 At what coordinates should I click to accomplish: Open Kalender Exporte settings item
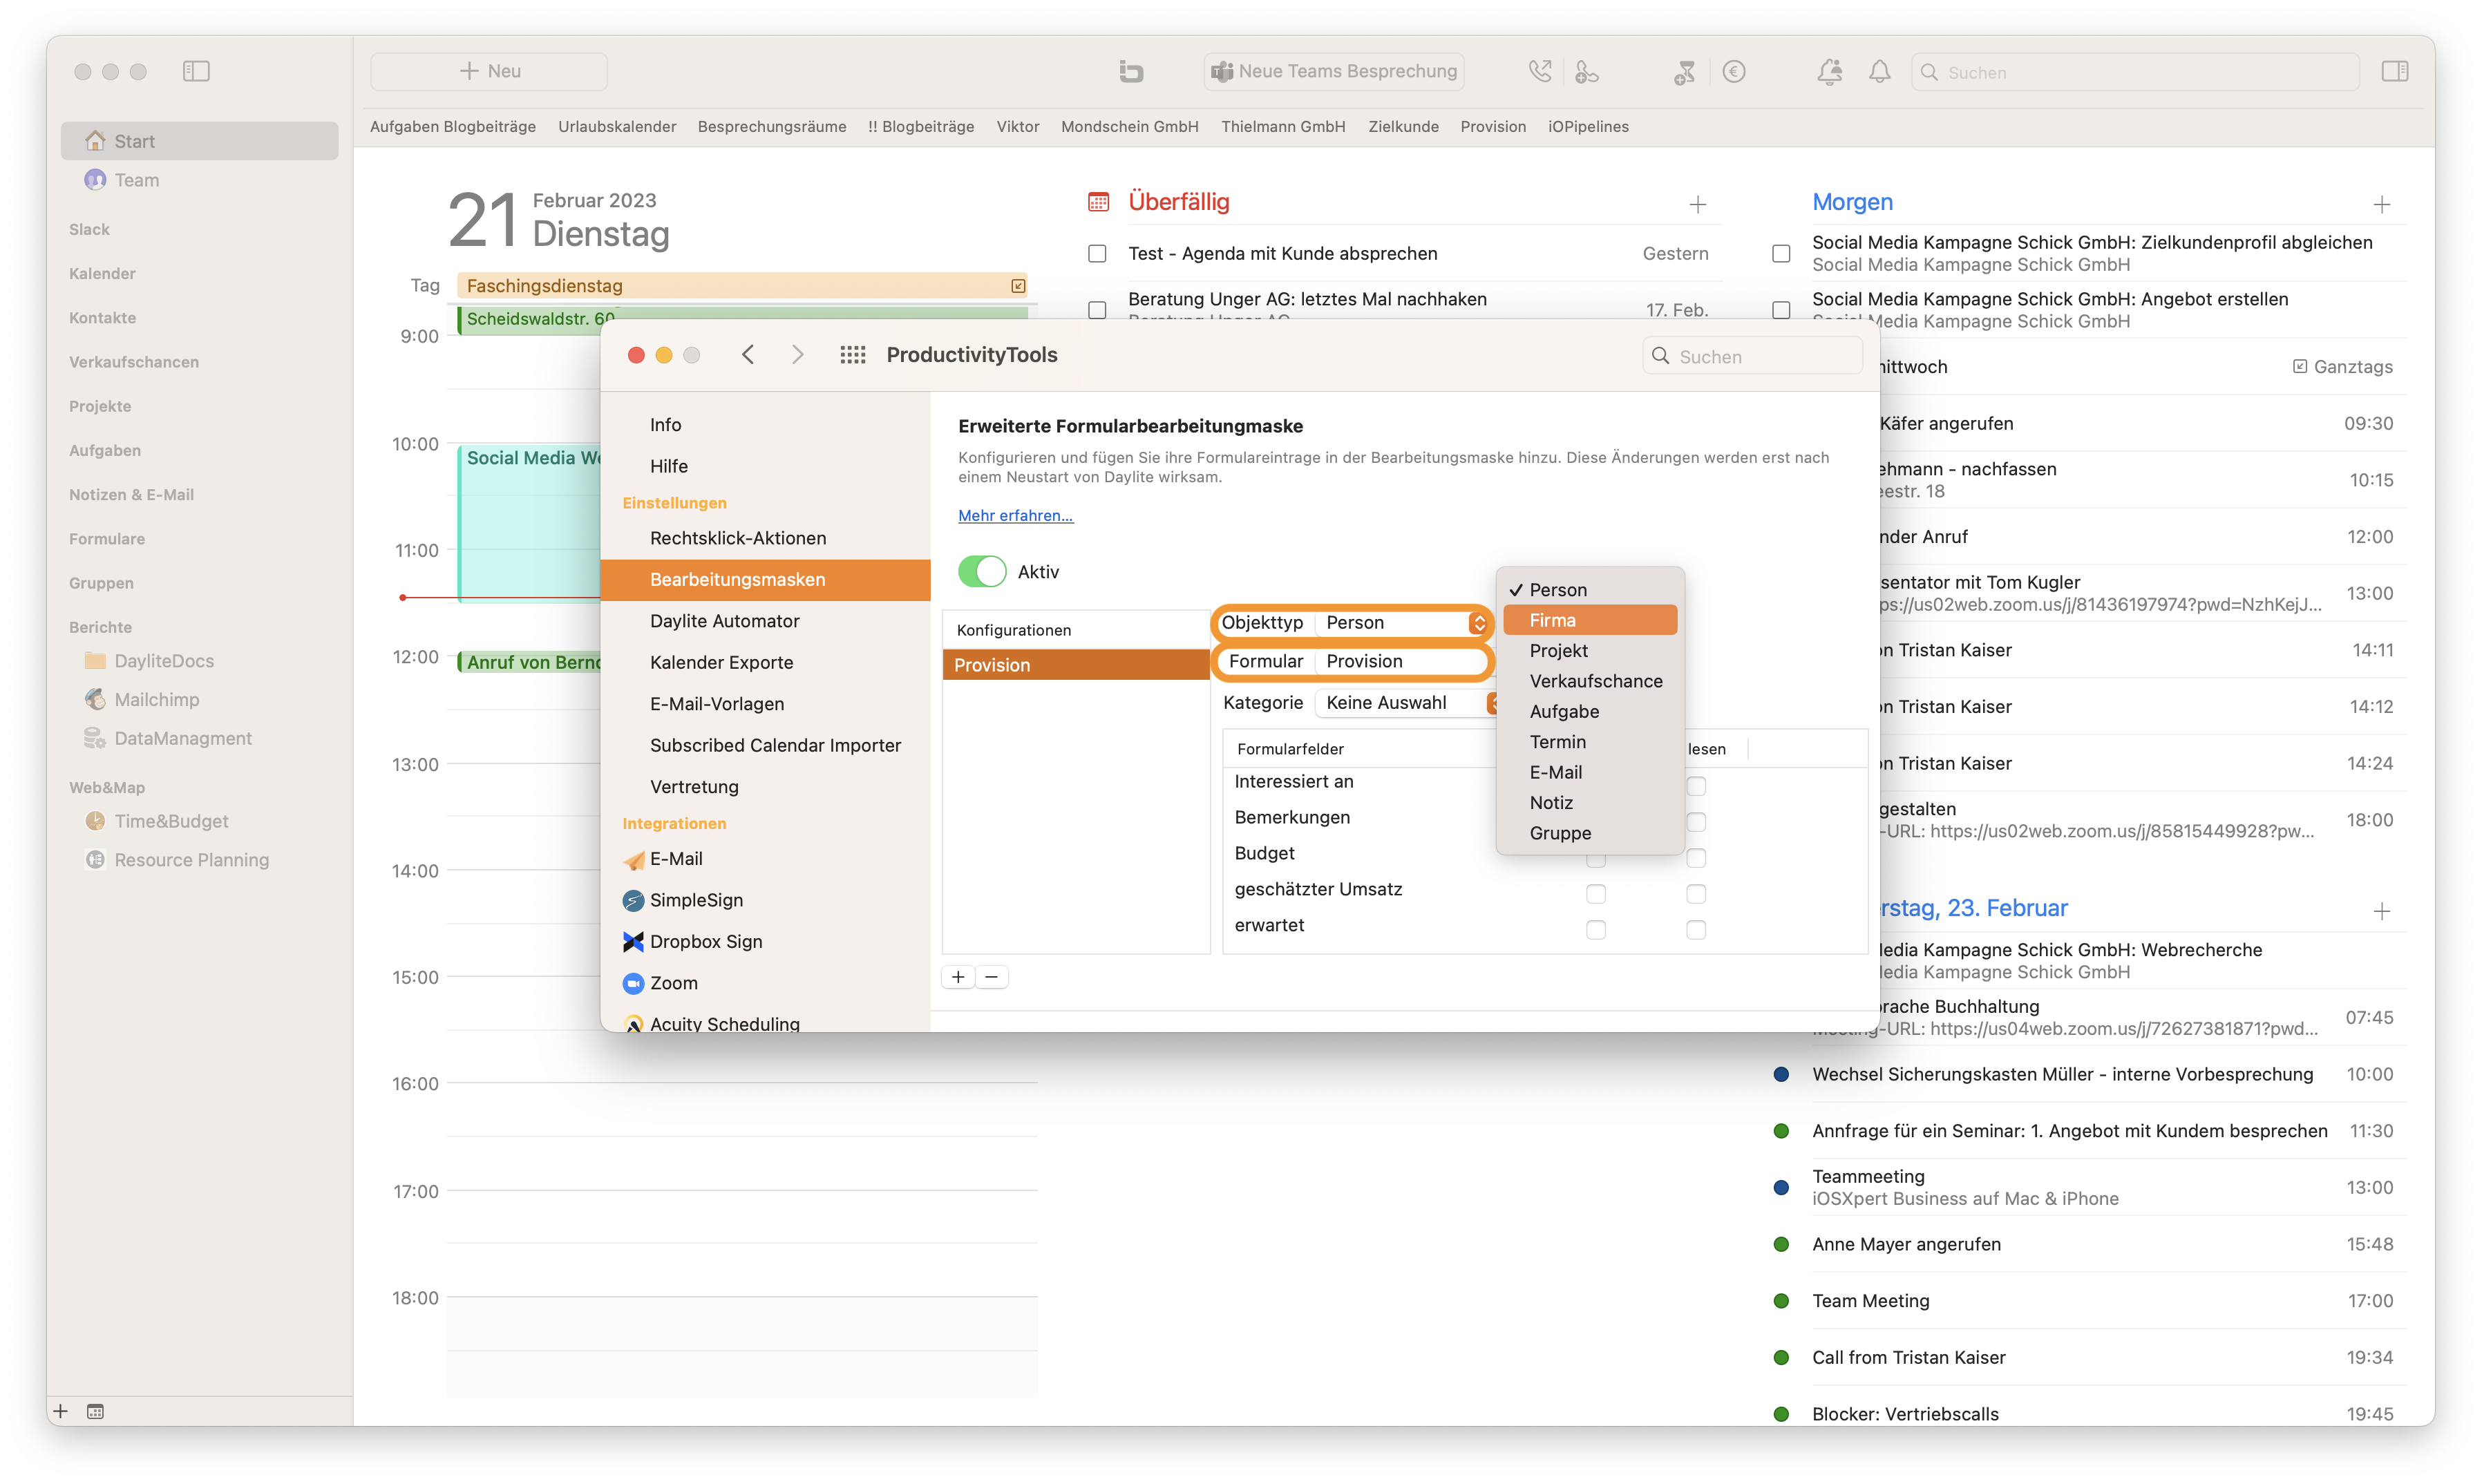[765, 662]
